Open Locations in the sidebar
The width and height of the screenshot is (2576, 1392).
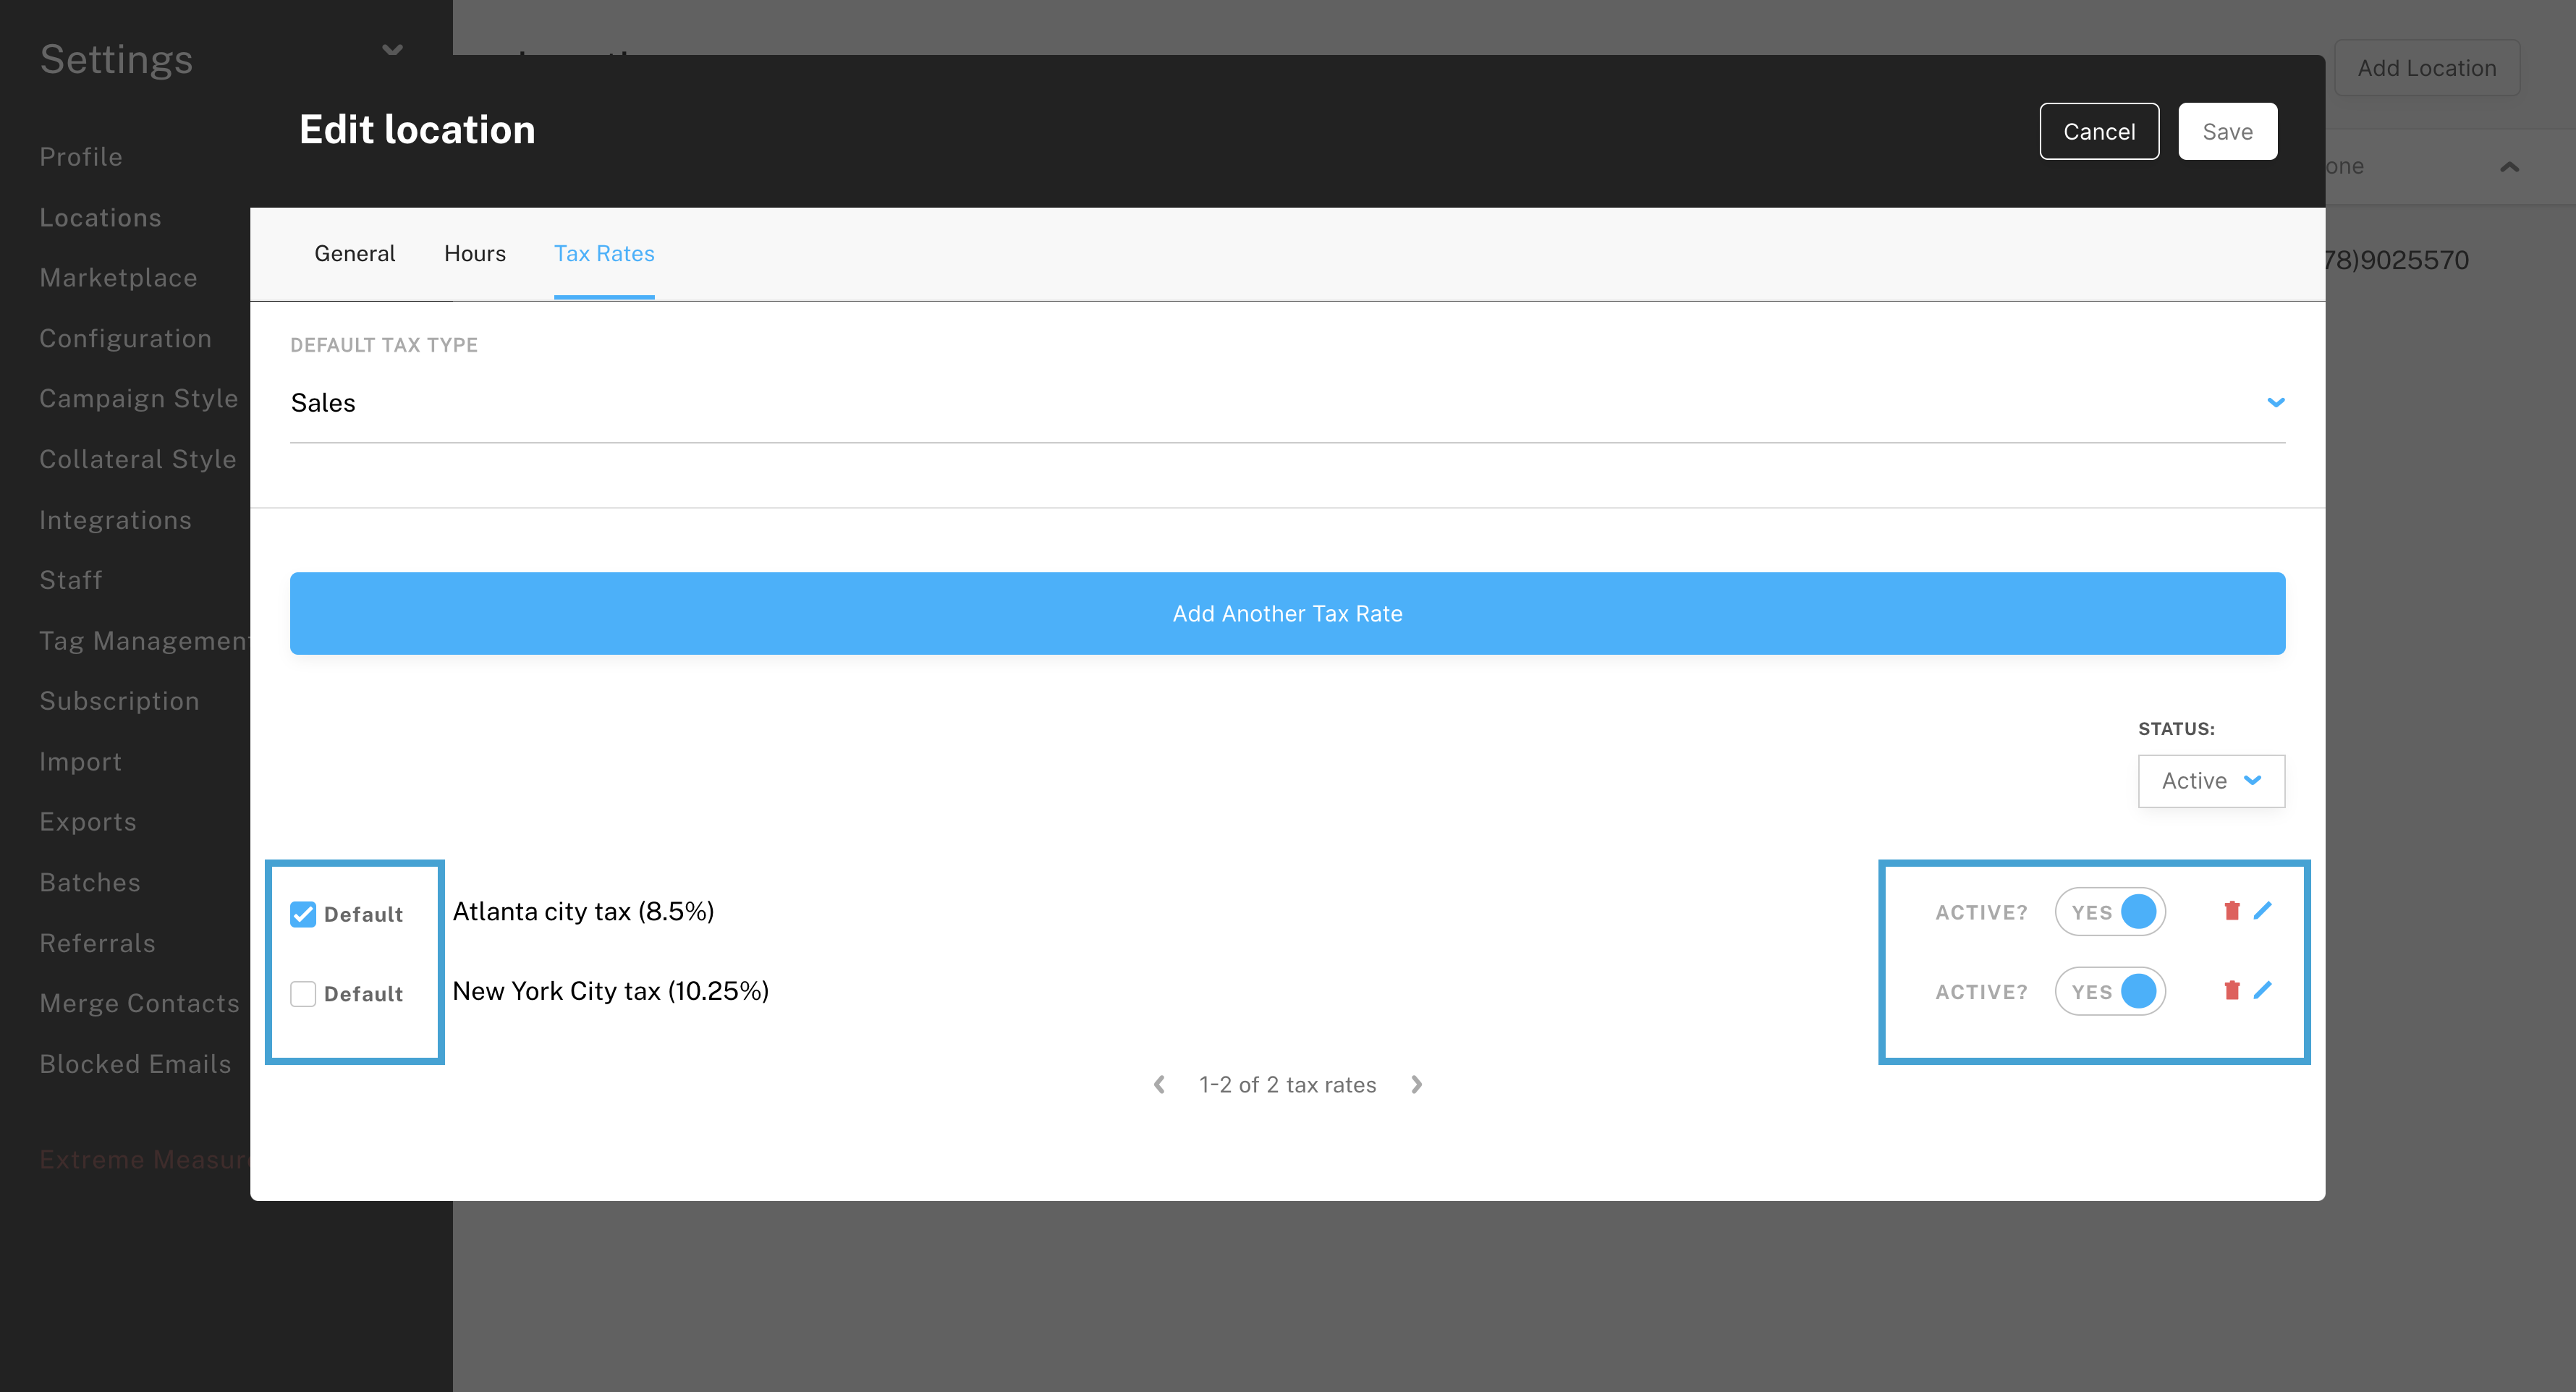(x=100, y=217)
